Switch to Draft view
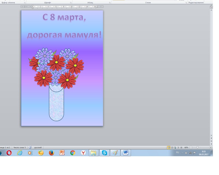 [181, 147]
